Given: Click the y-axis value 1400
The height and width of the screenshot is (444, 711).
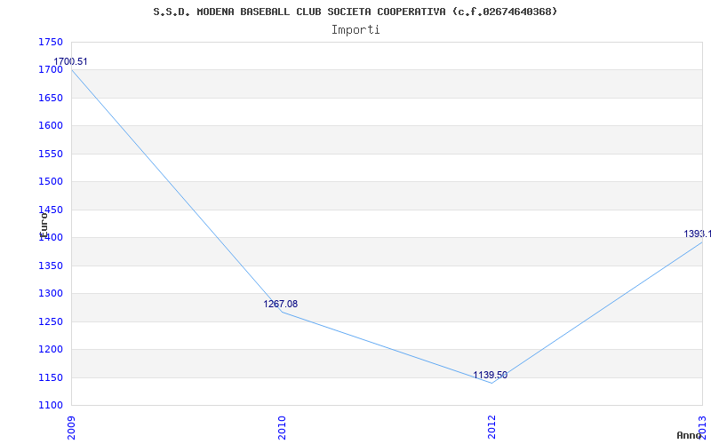Looking at the screenshot, I should tap(51, 237).
